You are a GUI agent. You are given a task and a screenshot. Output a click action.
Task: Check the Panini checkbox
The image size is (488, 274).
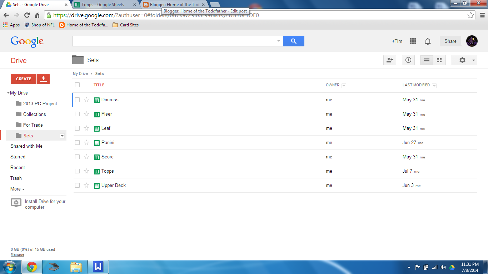(x=77, y=143)
